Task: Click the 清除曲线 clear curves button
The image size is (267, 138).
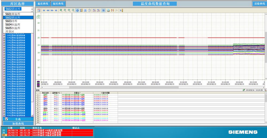Action: tap(260, 3)
